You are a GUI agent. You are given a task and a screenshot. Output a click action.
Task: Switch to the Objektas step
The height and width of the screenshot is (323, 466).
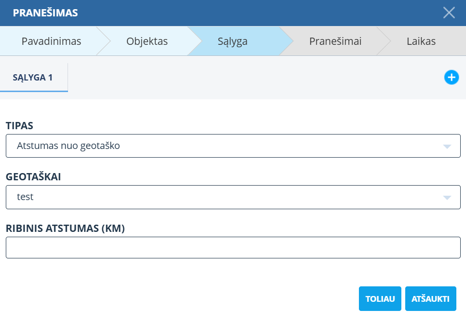pyautogui.click(x=147, y=41)
